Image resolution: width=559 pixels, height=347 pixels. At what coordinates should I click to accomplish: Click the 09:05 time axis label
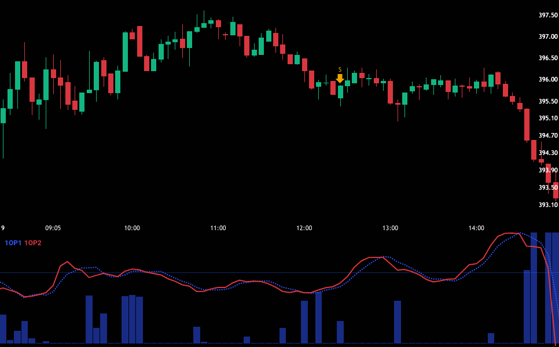[x=53, y=228]
